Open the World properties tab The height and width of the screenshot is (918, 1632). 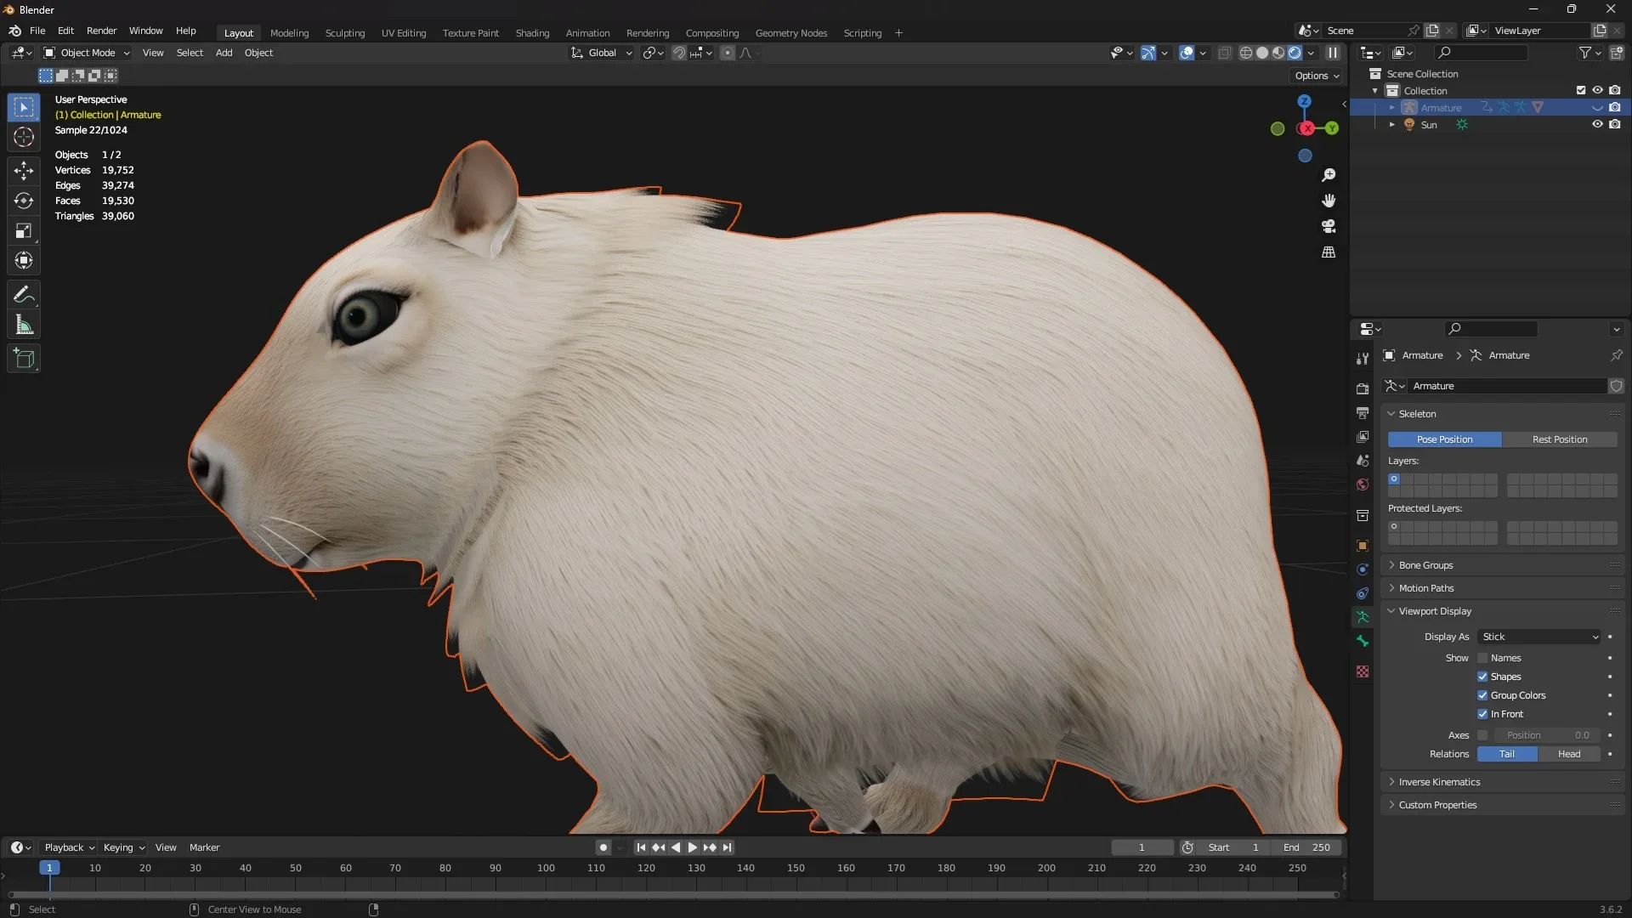point(1363,484)
